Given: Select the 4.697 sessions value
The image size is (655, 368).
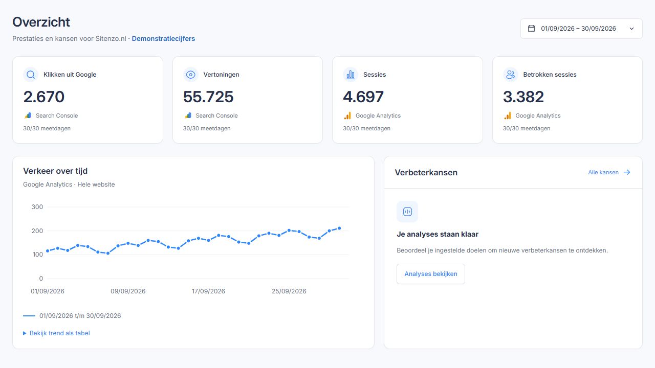Looking at the screenshot, I should click(363, 97).
